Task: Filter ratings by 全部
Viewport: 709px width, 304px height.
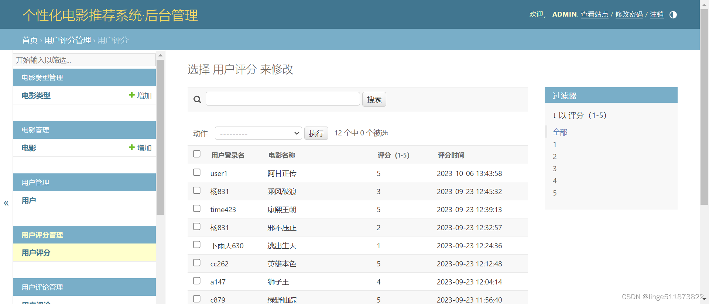Action: point(560,132)
